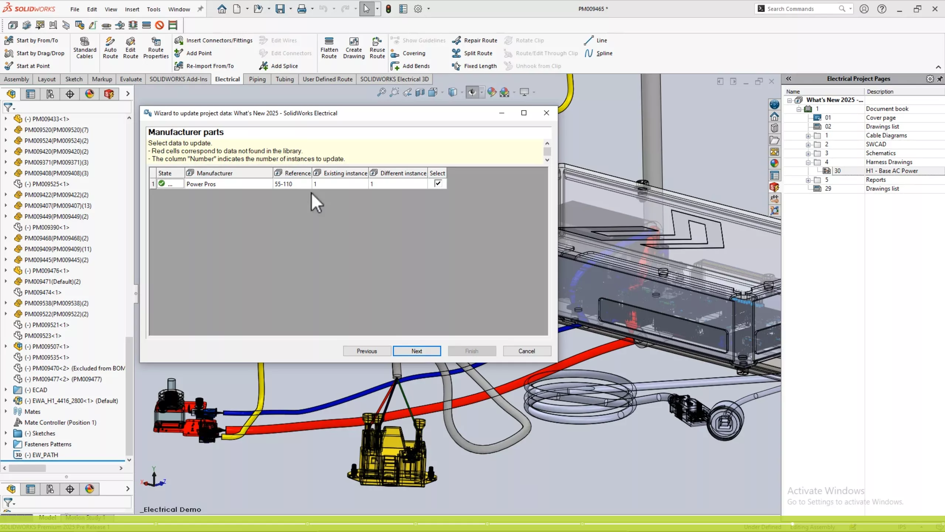Expand Cable Diagrams folder in project pages
This screenshot has width=945, height=532.
click(808, 136)
